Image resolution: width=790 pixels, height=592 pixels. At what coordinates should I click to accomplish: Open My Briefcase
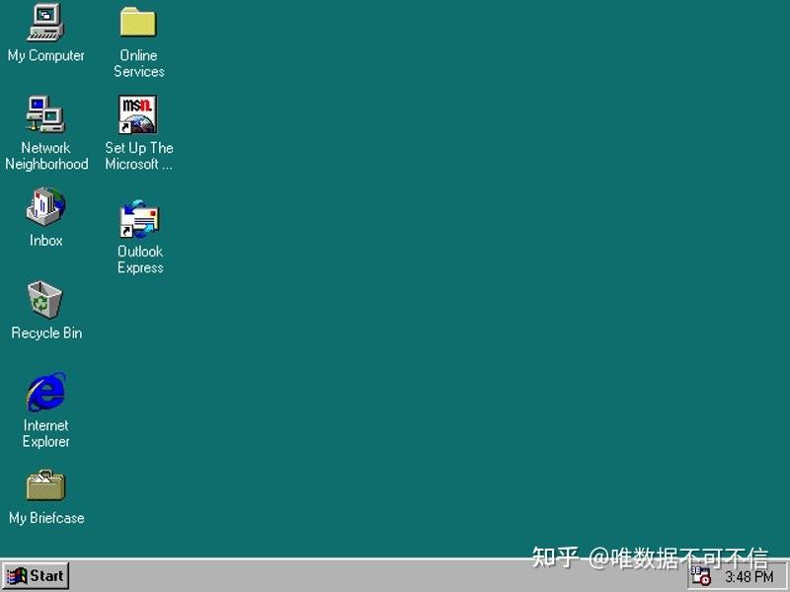click(45, 485)
